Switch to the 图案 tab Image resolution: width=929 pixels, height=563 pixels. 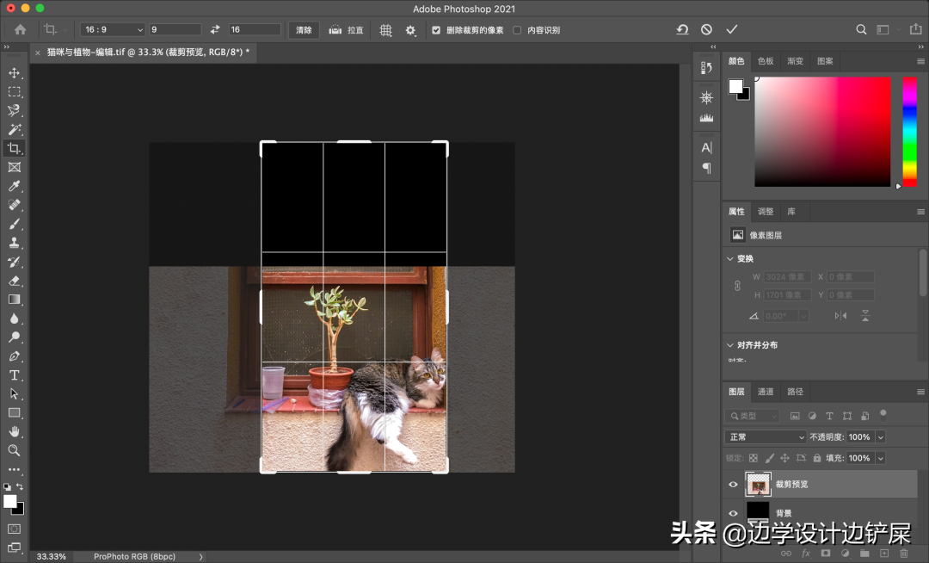click(x=825, y=61)
